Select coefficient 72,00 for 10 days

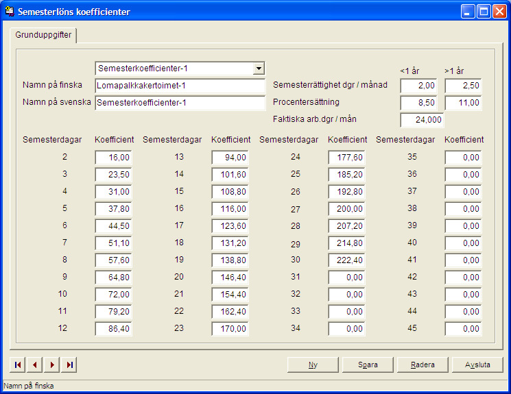coord(113,295)
